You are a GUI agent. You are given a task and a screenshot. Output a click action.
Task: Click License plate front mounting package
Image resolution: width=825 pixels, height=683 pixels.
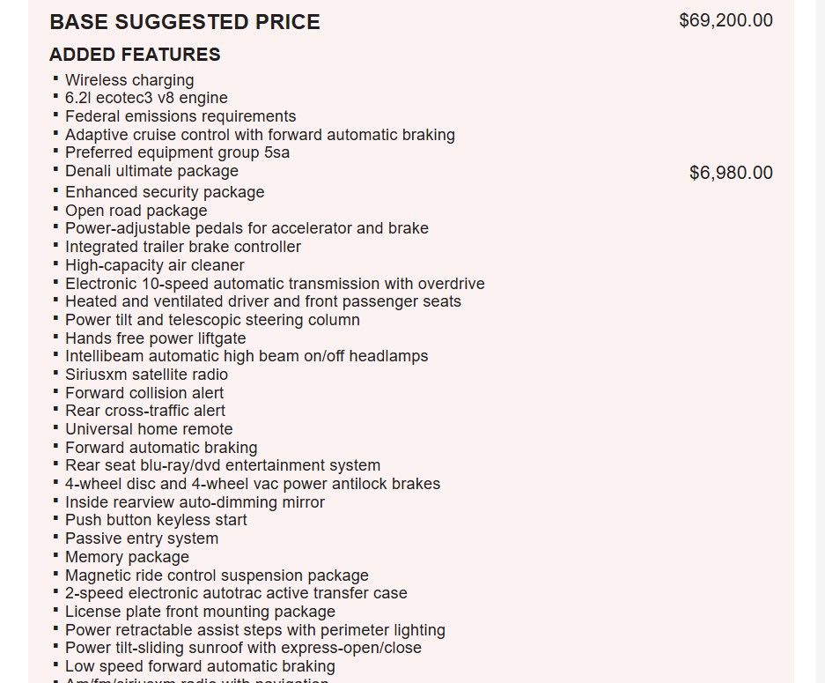(200, 612)
